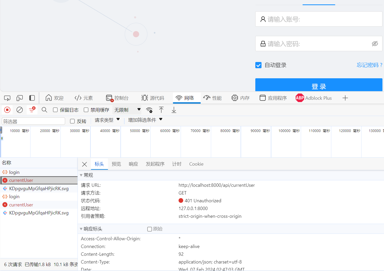The height and width of the screenshot is (271, 384).
Task: Open the Adblock Plus panel
Action: click(313, 98)
